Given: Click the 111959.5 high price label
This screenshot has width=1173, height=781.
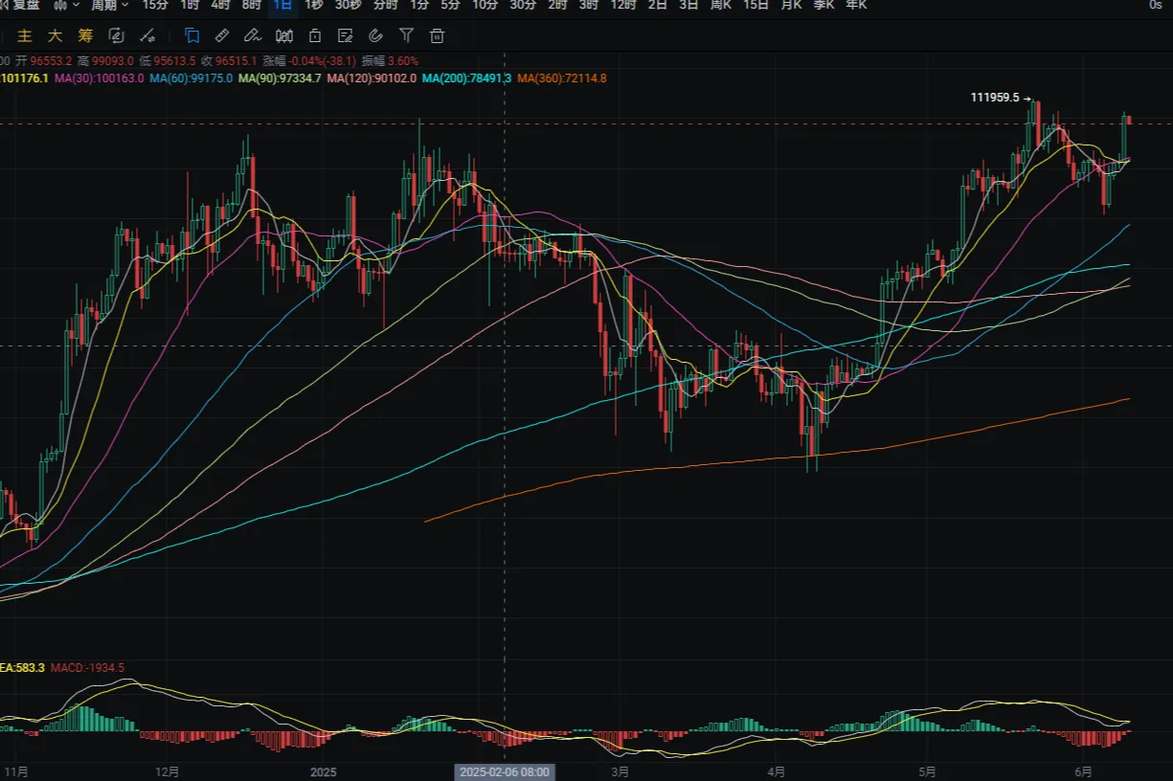Looking at the screenshot, I should pos(996,98).
